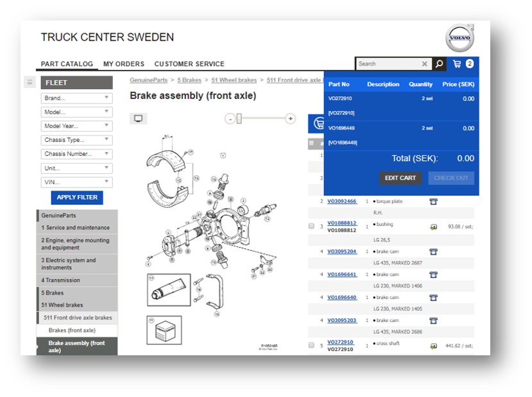The image size is (532, 397).
Task: Click the phone icon next to torque plate
Action: pos(433,201)
